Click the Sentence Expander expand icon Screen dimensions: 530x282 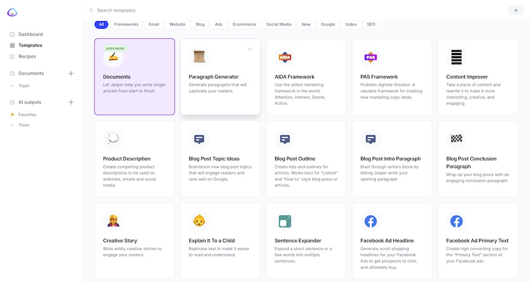pos(285,221)
